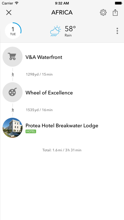Tap the share icon
The image size is (124, 220).
pos(115,12)
